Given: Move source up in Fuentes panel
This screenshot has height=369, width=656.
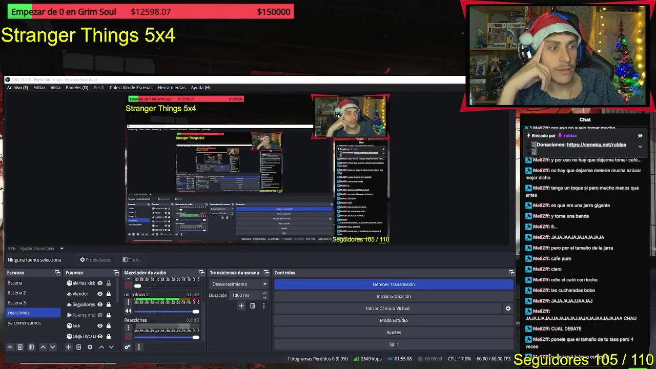Looking at the screenshot, I should pos(101,347).
